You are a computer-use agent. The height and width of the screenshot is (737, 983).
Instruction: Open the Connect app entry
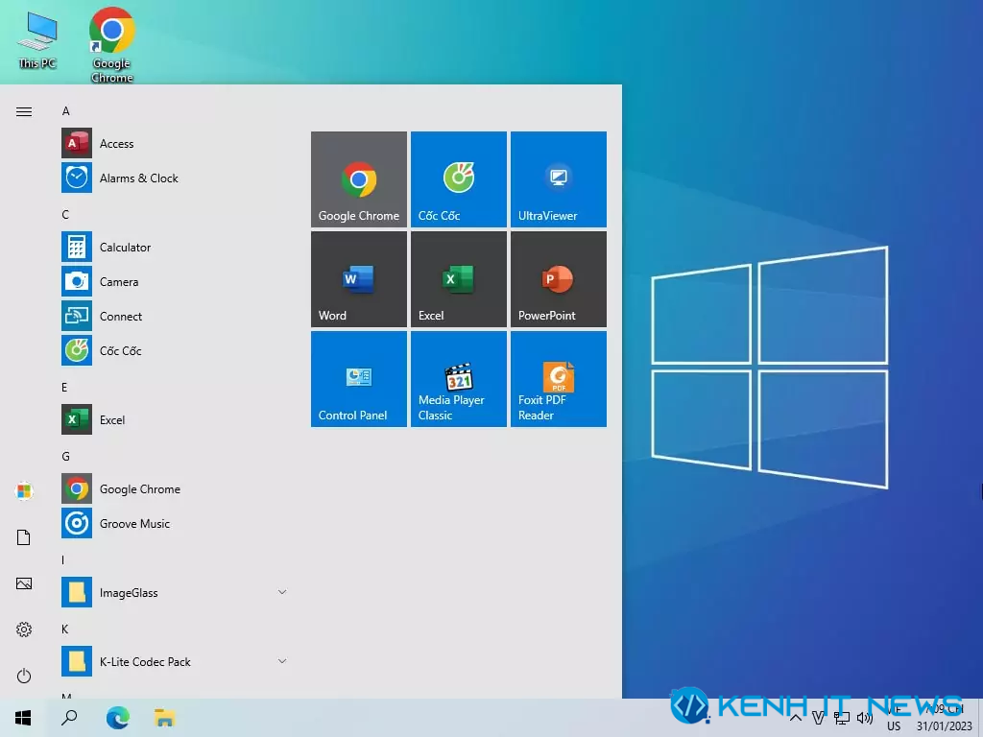175,316
